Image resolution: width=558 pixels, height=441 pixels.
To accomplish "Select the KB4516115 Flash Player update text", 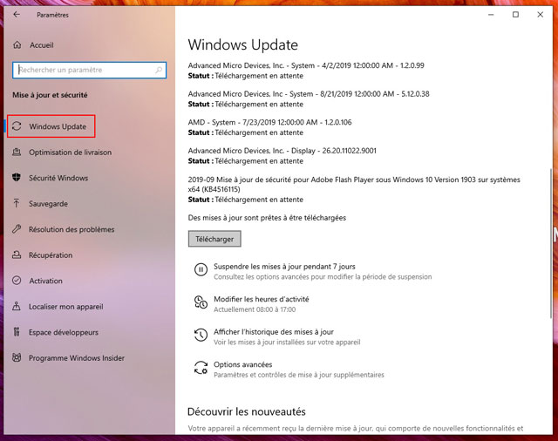I will [354, 184].
